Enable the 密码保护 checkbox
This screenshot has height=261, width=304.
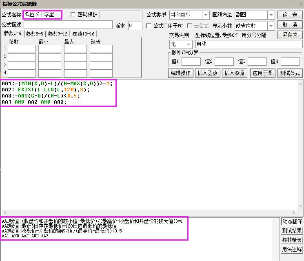73,15
